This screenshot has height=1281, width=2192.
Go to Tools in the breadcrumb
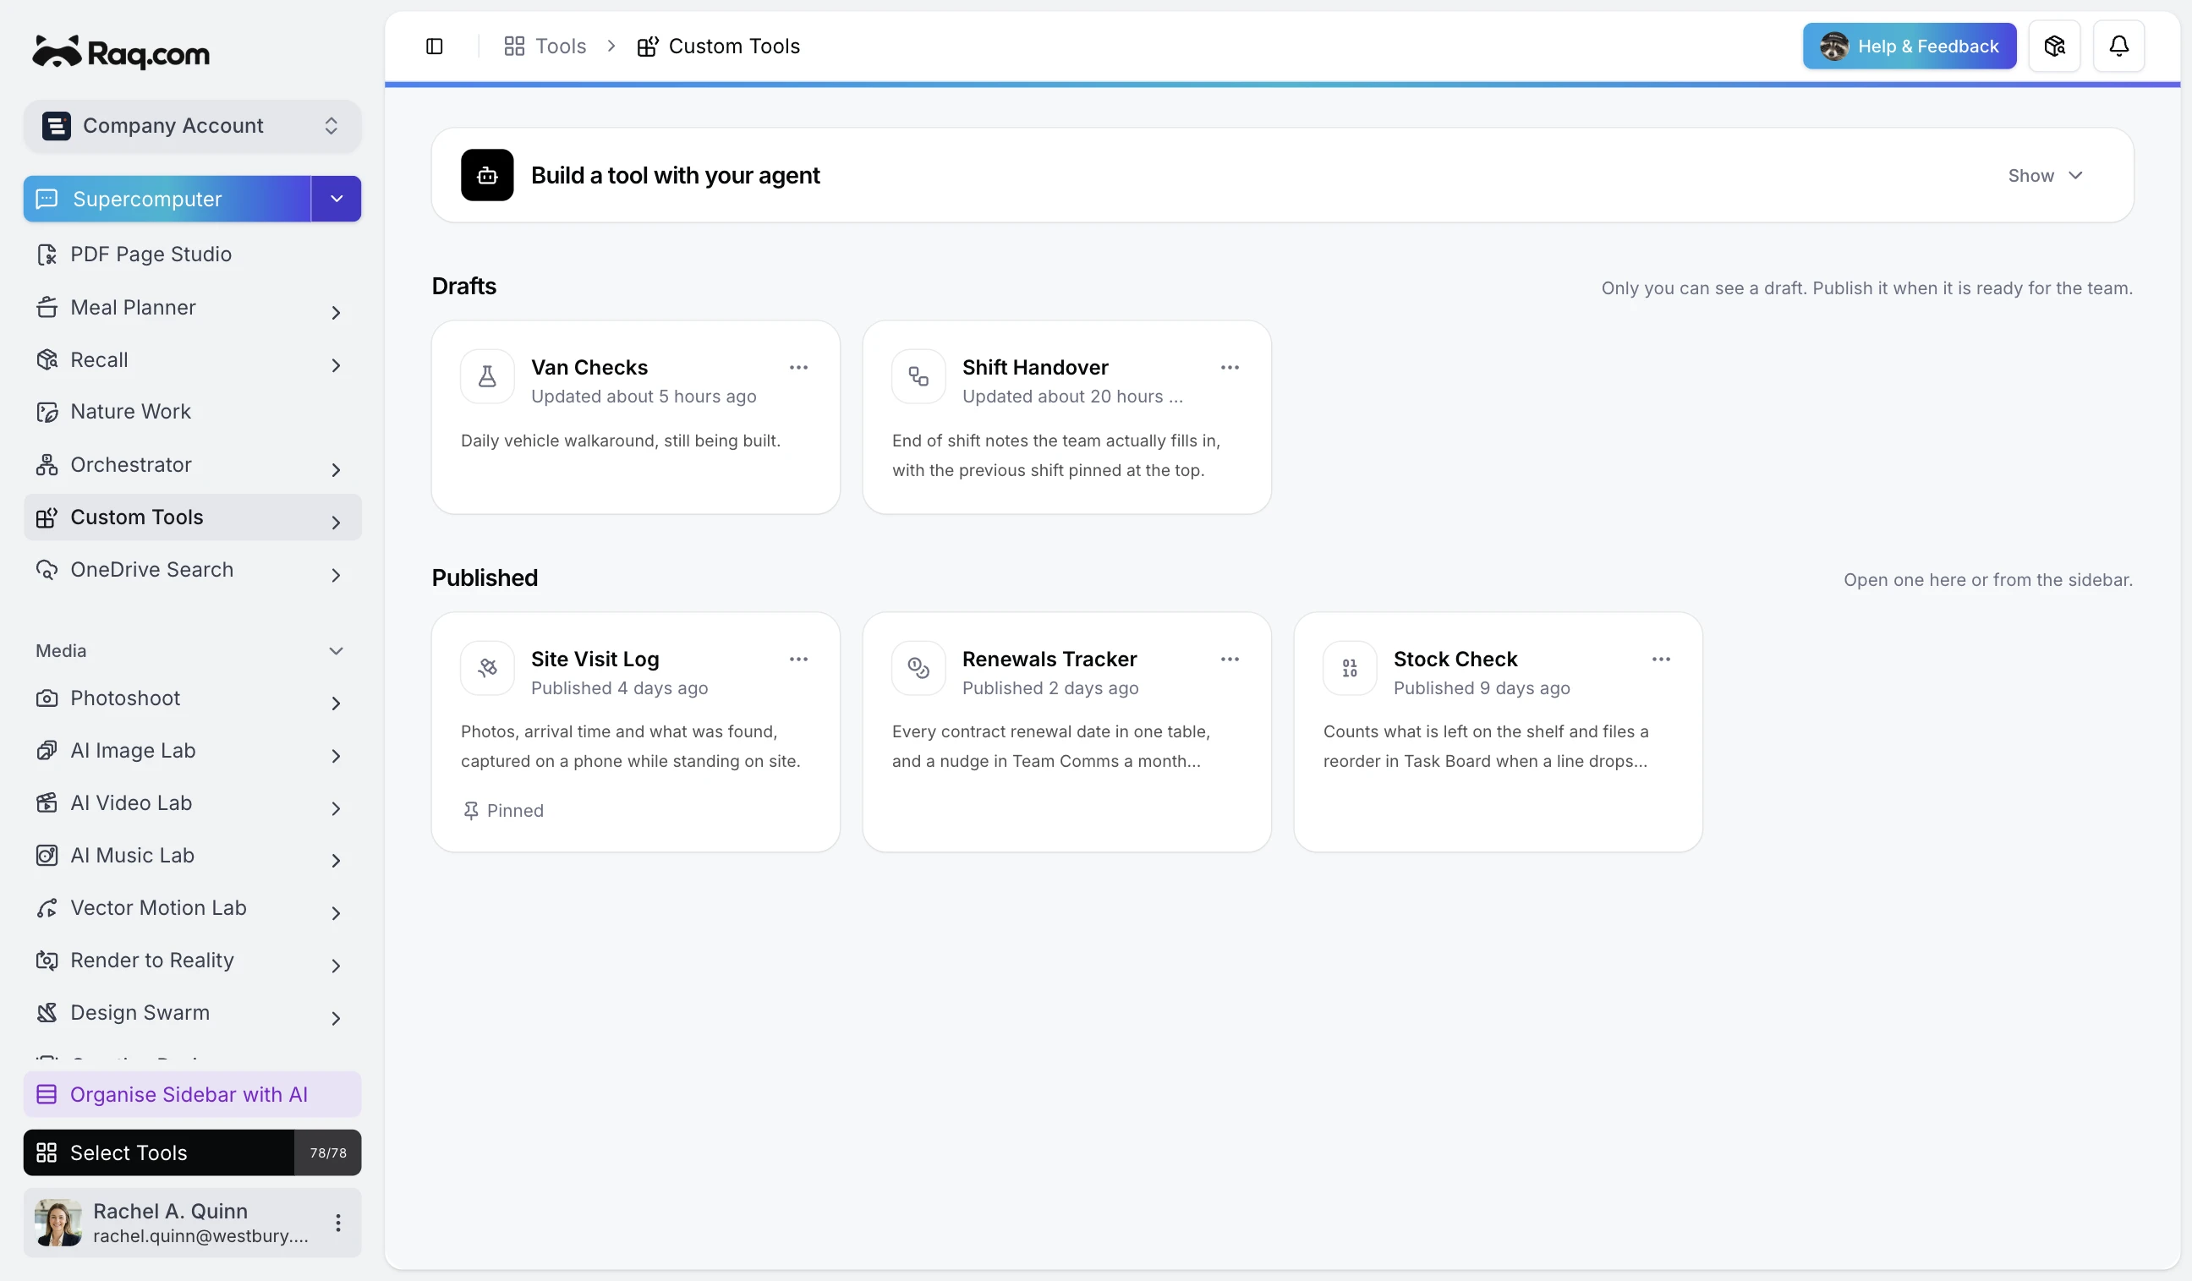[545, 47]
